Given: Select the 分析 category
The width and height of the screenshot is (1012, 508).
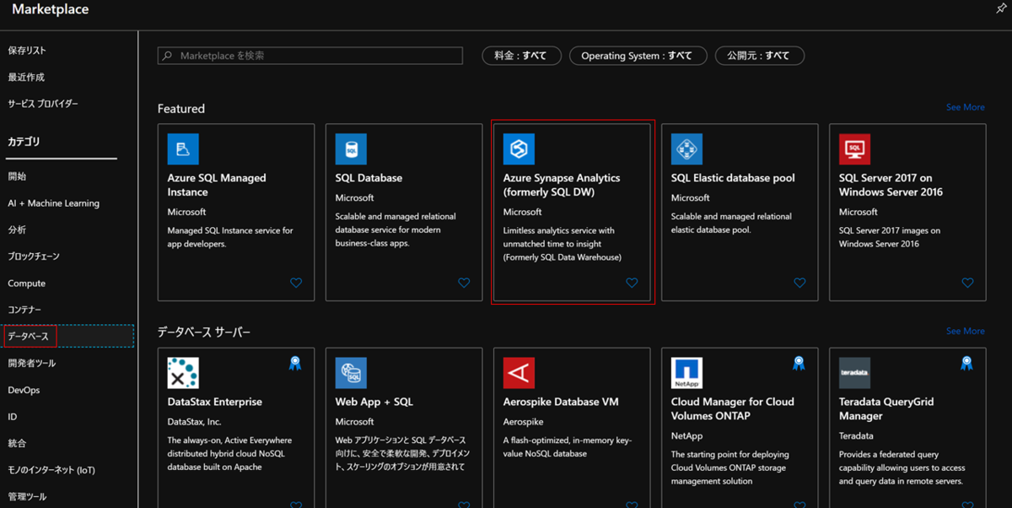Looking at the screenshot, I should pos(17,230).
